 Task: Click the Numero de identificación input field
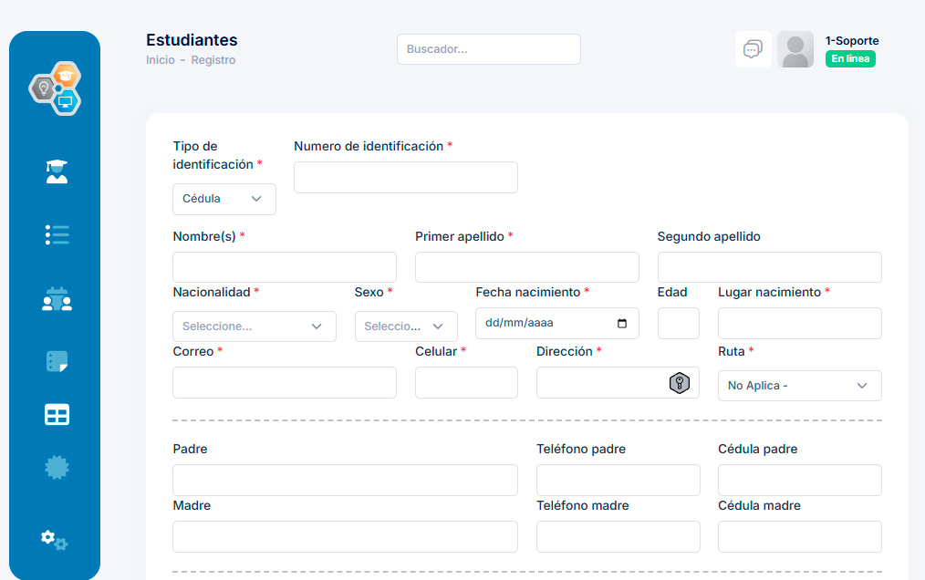tap(405, 178)
